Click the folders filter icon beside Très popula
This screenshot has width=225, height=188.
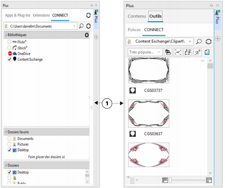168,52
